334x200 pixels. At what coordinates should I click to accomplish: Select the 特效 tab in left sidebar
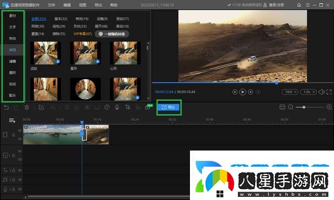pyautogui.click(x=13, y=39)
